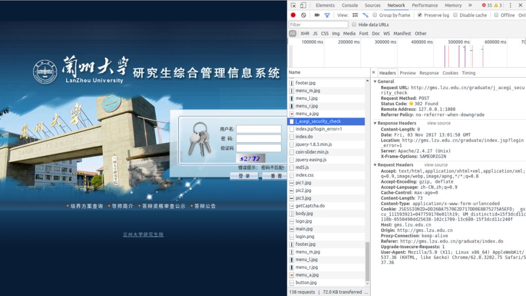Open the 培养方案查询 link

[x=87, y=206]
